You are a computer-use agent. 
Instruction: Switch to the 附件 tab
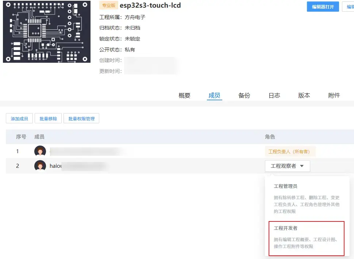[x=334, y=96]
